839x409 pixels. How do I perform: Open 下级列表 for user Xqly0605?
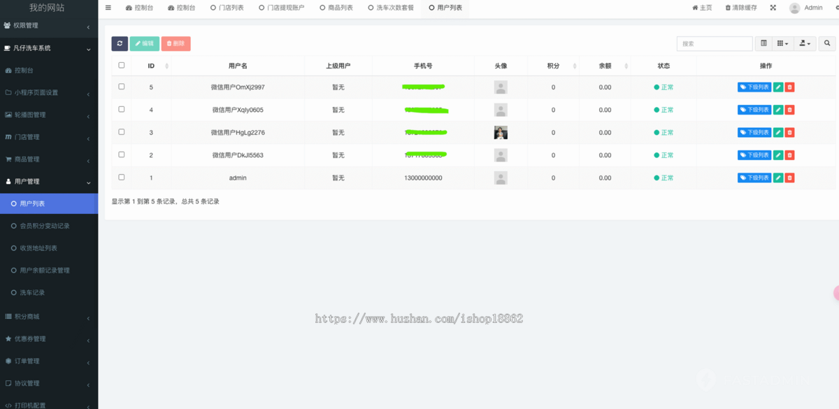(x=754, y=110)
